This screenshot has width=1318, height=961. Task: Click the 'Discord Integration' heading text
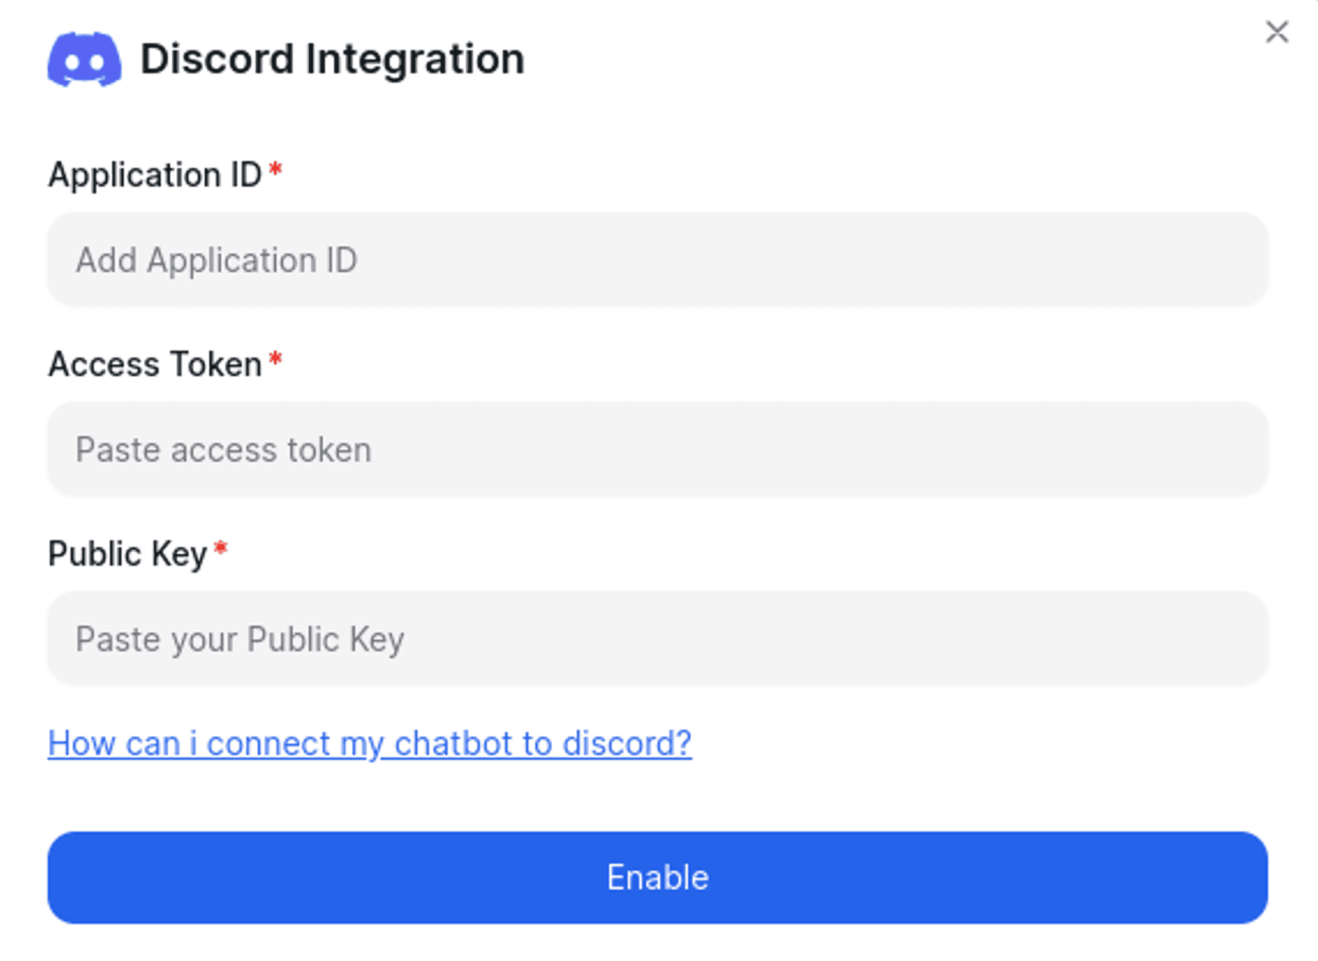(x=332, y=59)
